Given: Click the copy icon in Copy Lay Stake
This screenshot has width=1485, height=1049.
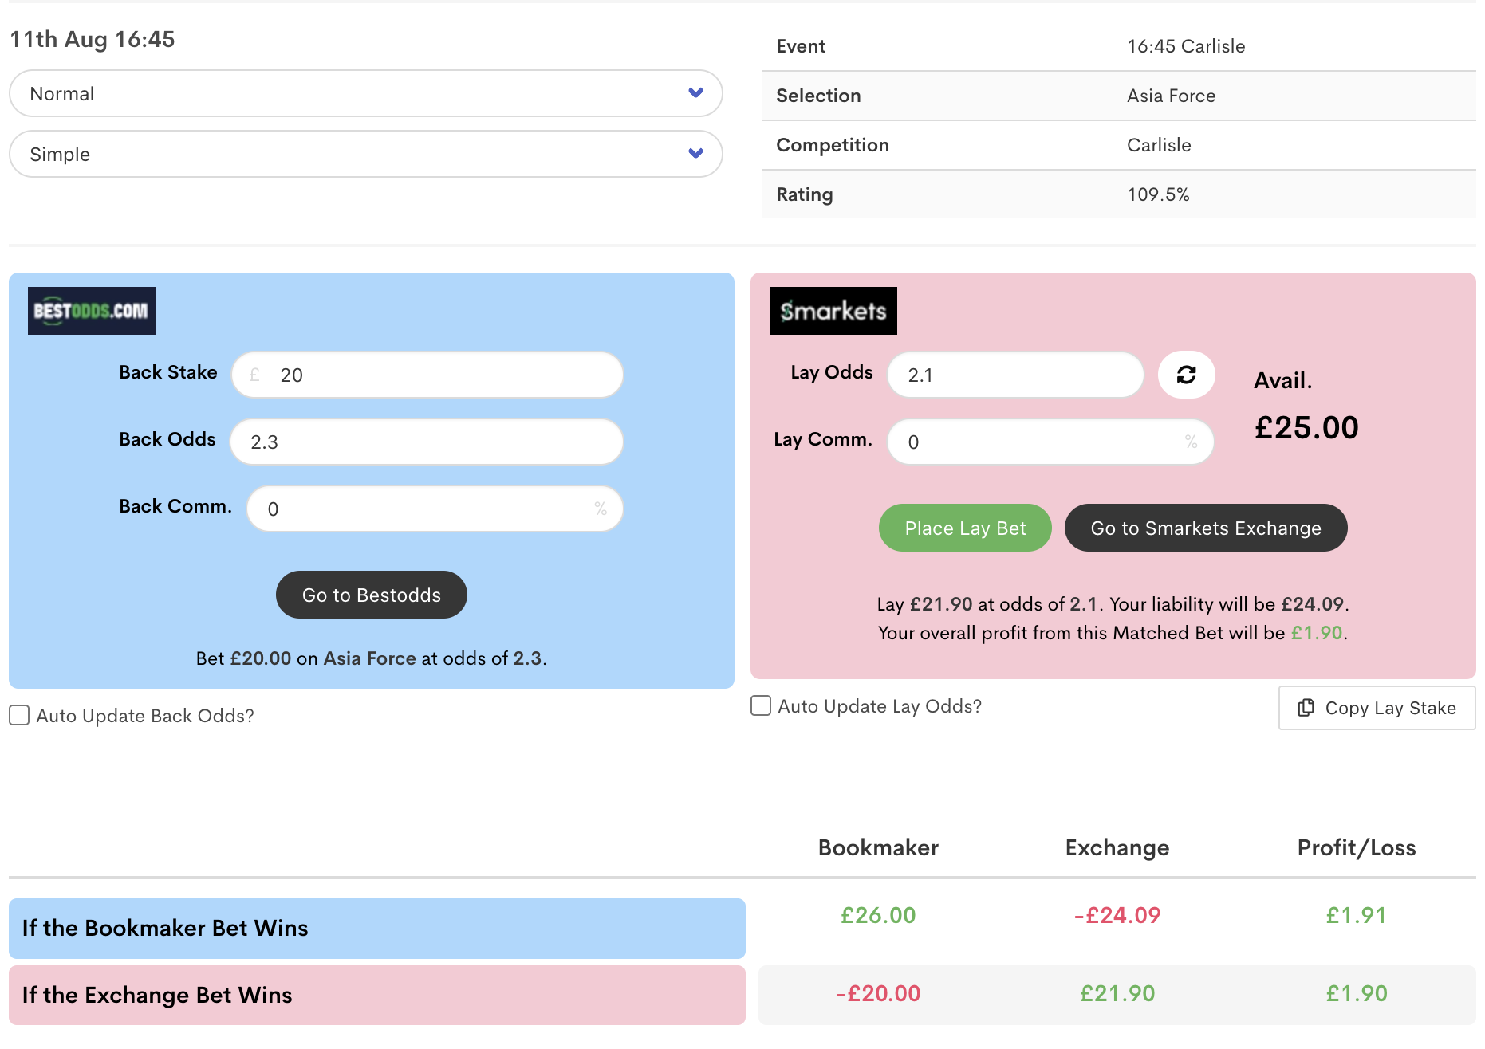Looking at the screenshot, I should coord(1306,708).
